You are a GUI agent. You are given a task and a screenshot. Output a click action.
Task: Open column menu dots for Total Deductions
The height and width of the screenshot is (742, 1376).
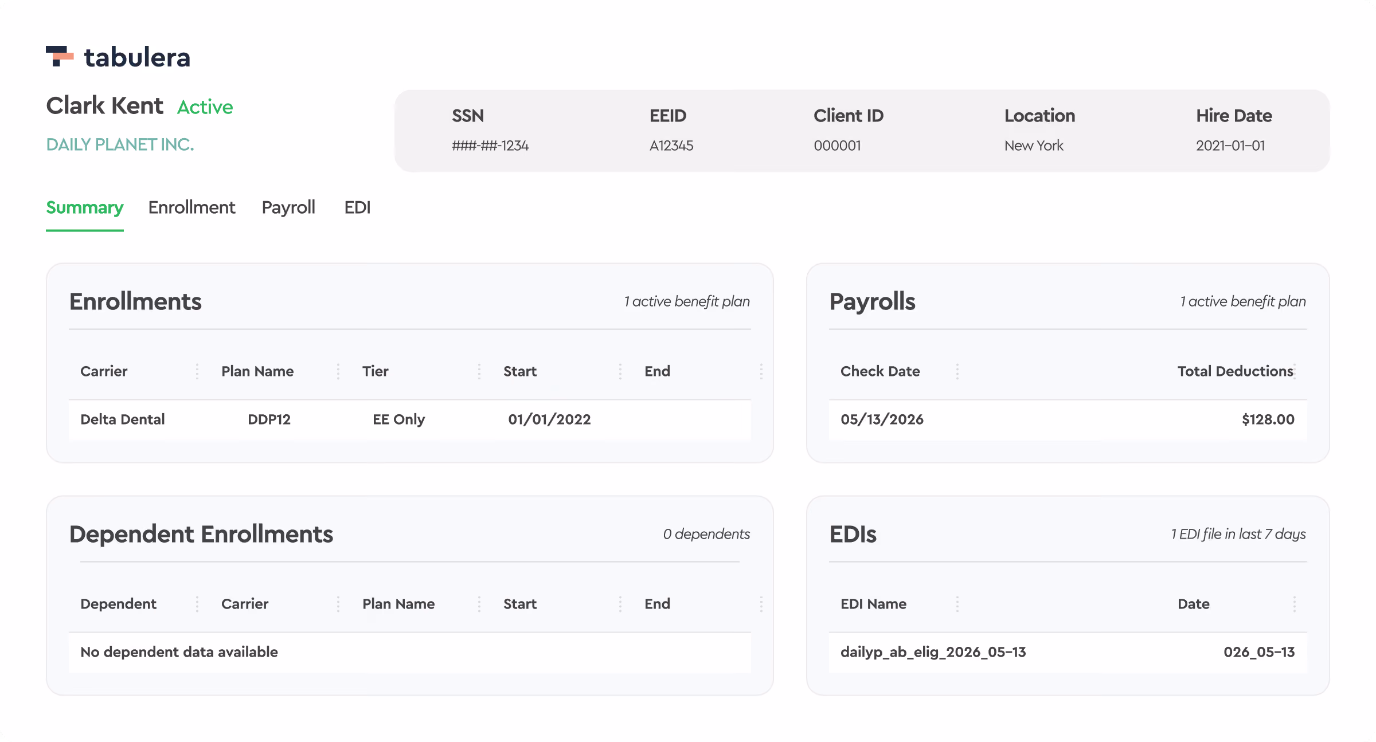coord(1295,371)
